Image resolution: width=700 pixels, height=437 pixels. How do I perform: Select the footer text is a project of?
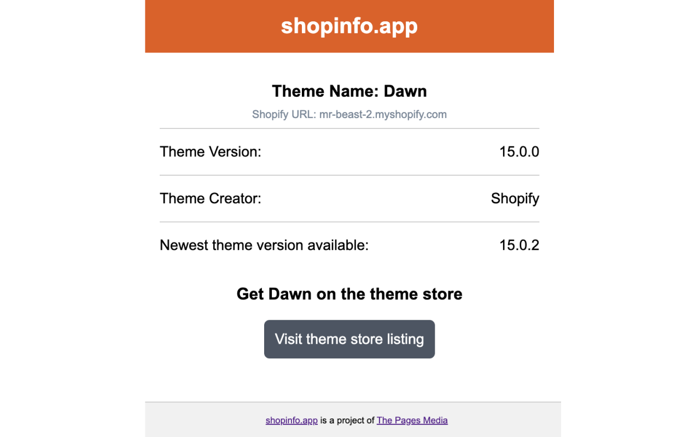point(347,420)
